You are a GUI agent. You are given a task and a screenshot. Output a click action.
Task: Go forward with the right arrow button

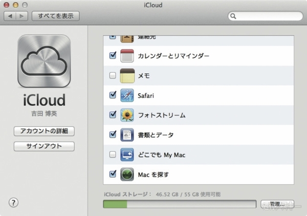(21, 16)
